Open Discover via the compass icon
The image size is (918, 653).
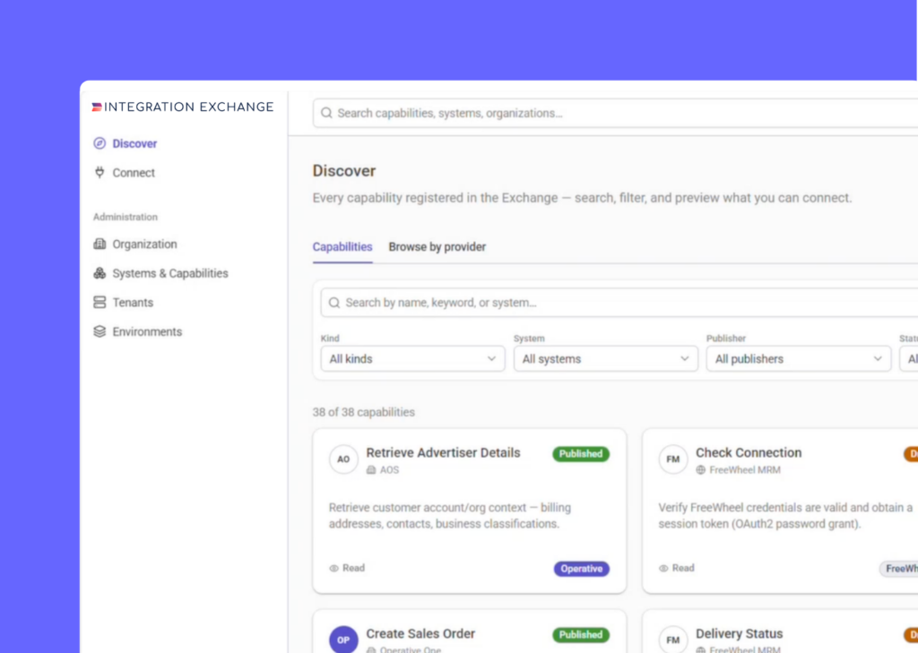[100, 143]
